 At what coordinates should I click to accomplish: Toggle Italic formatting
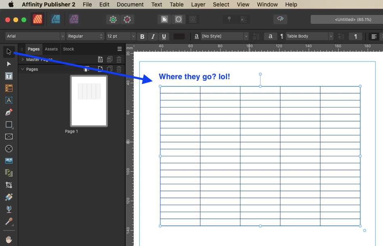coord(153,36)
